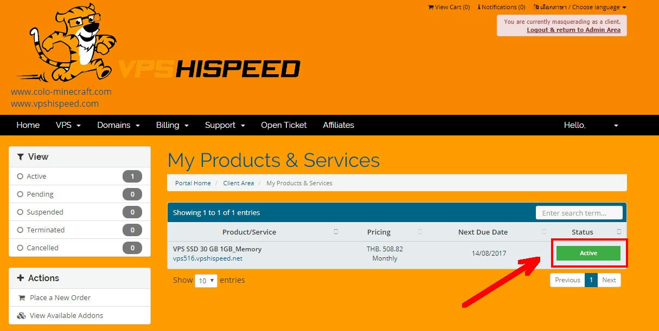
Task: Go to Affiliates page
Action: point(338,125)
